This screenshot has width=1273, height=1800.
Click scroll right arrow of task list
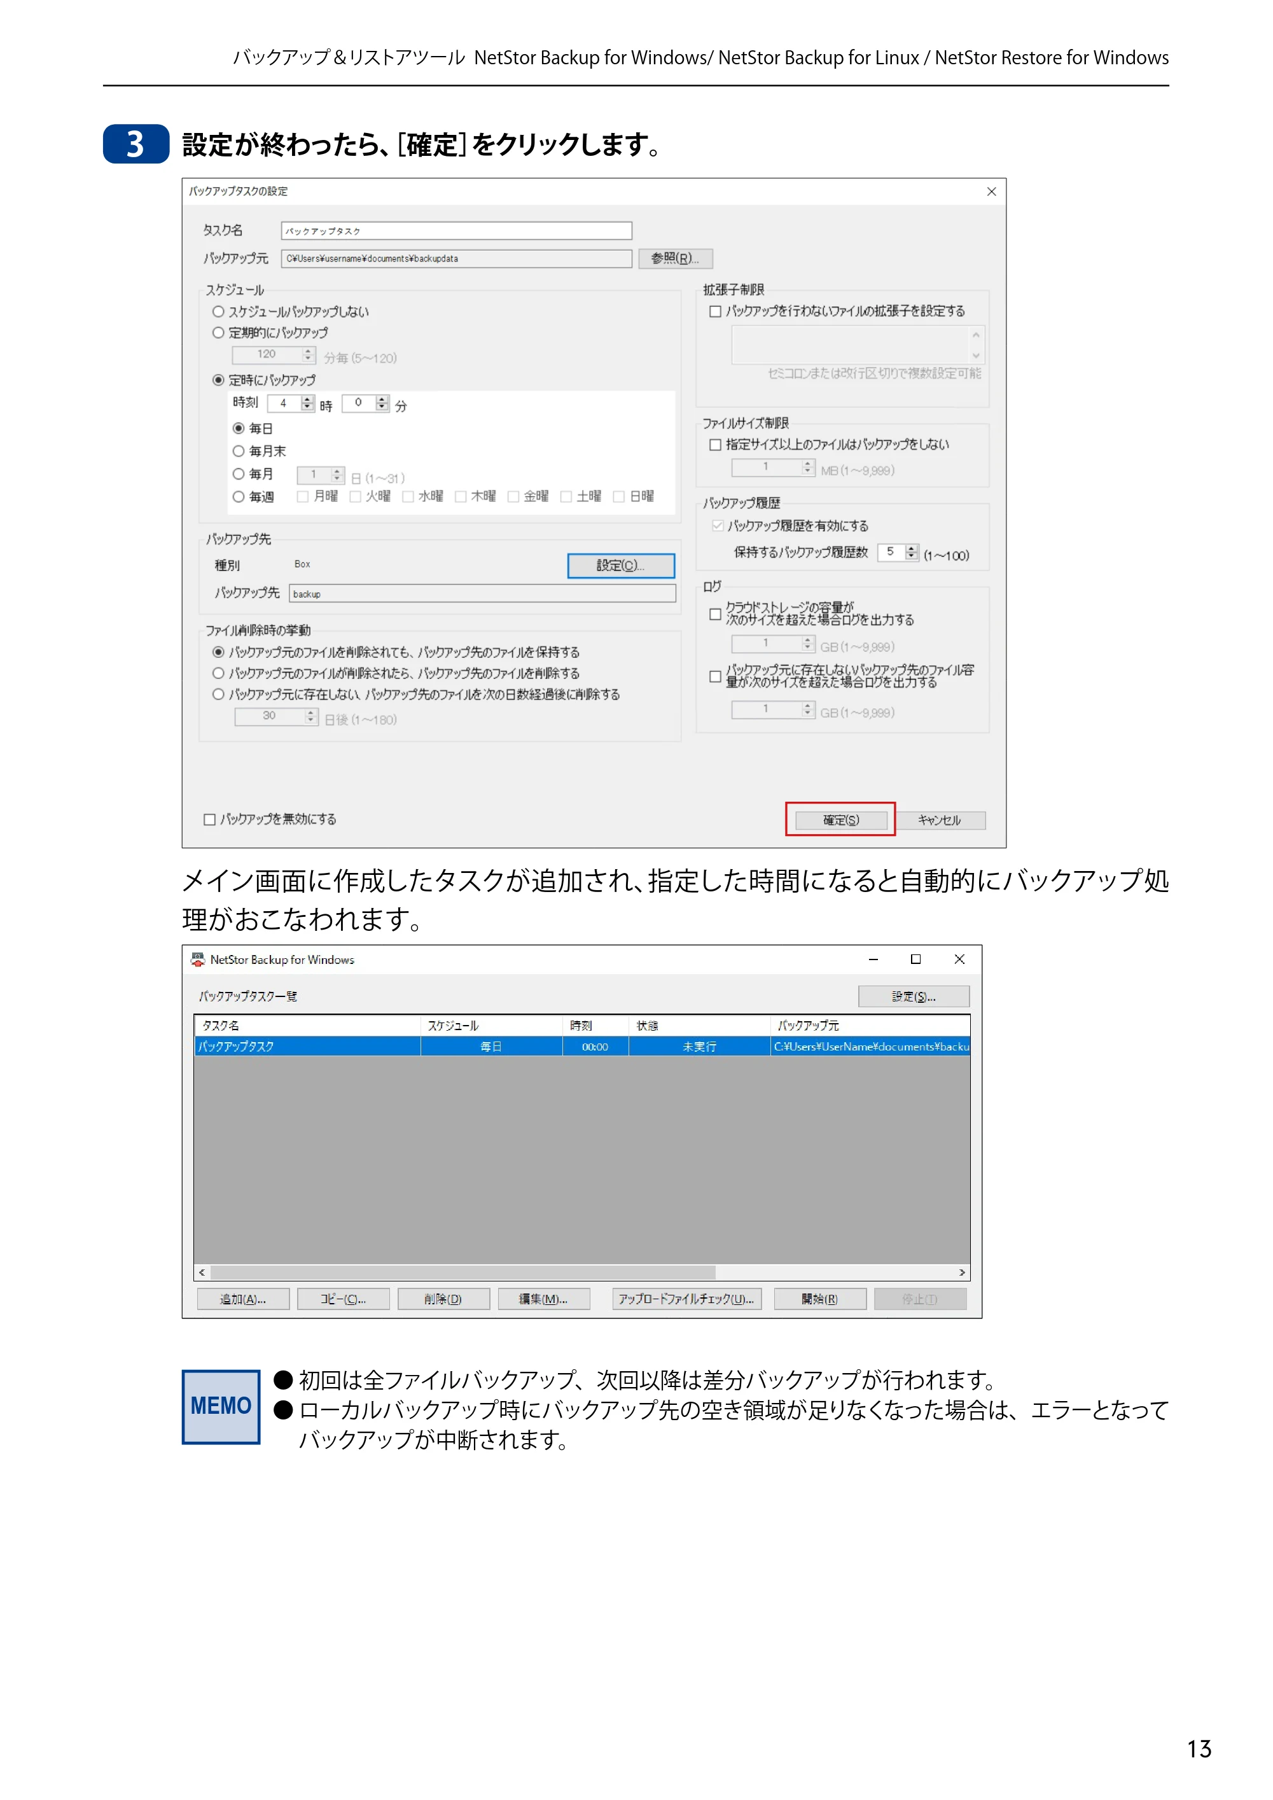(x=962, y=1272)
